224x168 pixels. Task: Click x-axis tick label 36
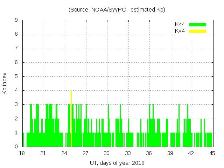tap(149, 153)
